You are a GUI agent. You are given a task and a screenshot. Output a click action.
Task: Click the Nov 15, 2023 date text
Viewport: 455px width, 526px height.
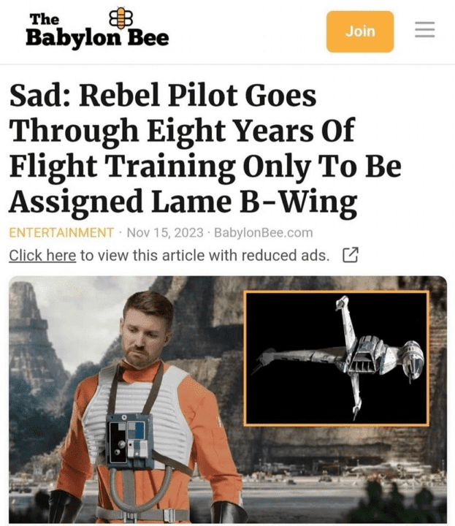click(165, 232)
